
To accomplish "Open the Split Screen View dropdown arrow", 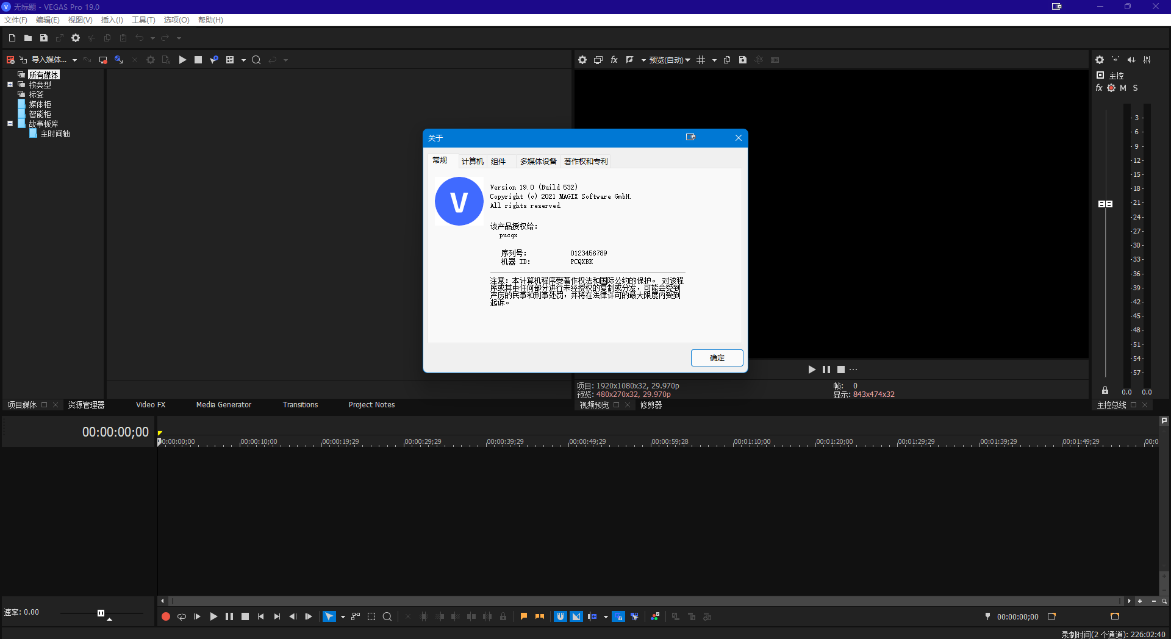I will (643, 60).
